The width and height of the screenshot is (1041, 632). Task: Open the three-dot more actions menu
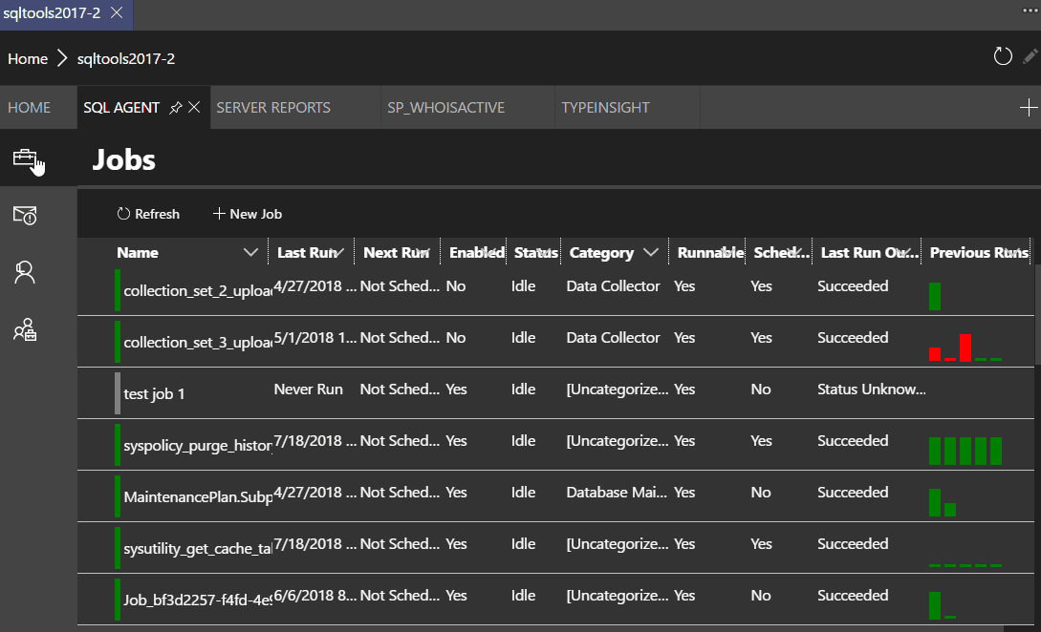tap(1030, 8)
